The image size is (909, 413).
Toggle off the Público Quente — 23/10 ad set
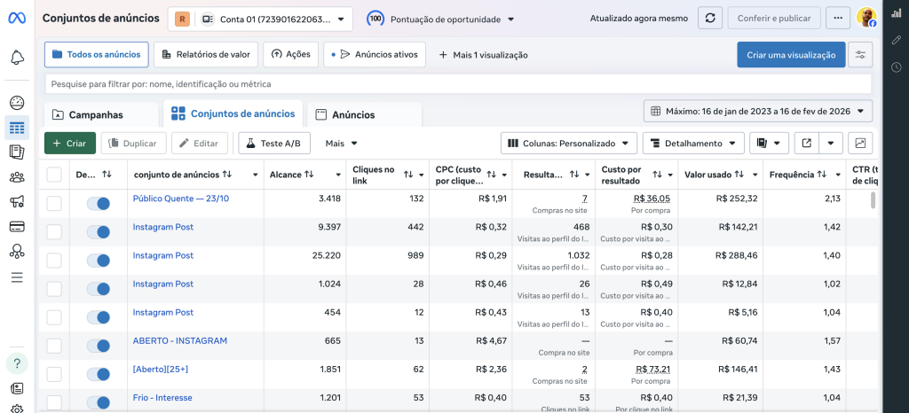pos(99,204)
